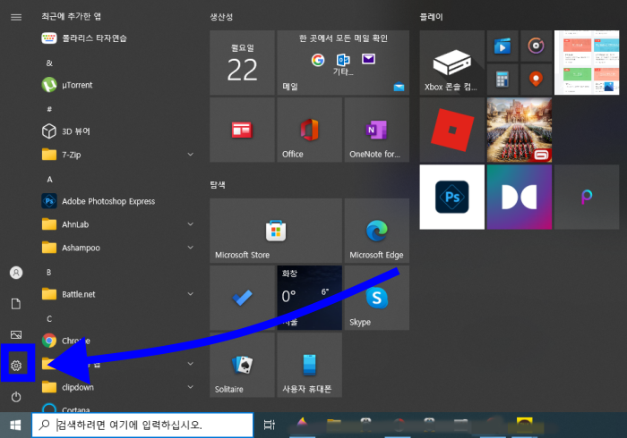Launch Chrome from app list

[x=118, y=341]
